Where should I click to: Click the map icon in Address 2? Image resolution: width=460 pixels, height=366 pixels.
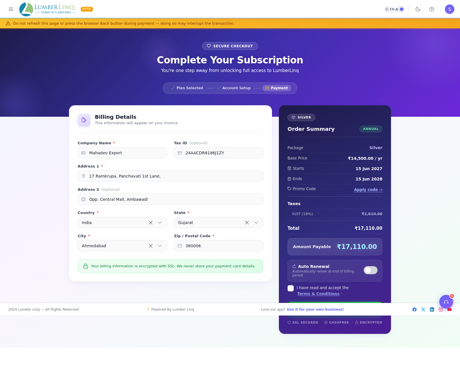84,199
